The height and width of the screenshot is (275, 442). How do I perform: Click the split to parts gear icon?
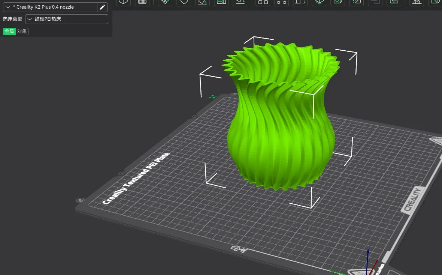[x=282, y=2]
